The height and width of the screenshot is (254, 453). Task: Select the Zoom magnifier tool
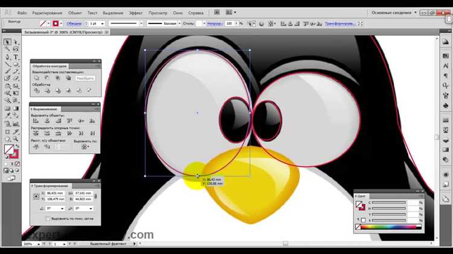16,139
